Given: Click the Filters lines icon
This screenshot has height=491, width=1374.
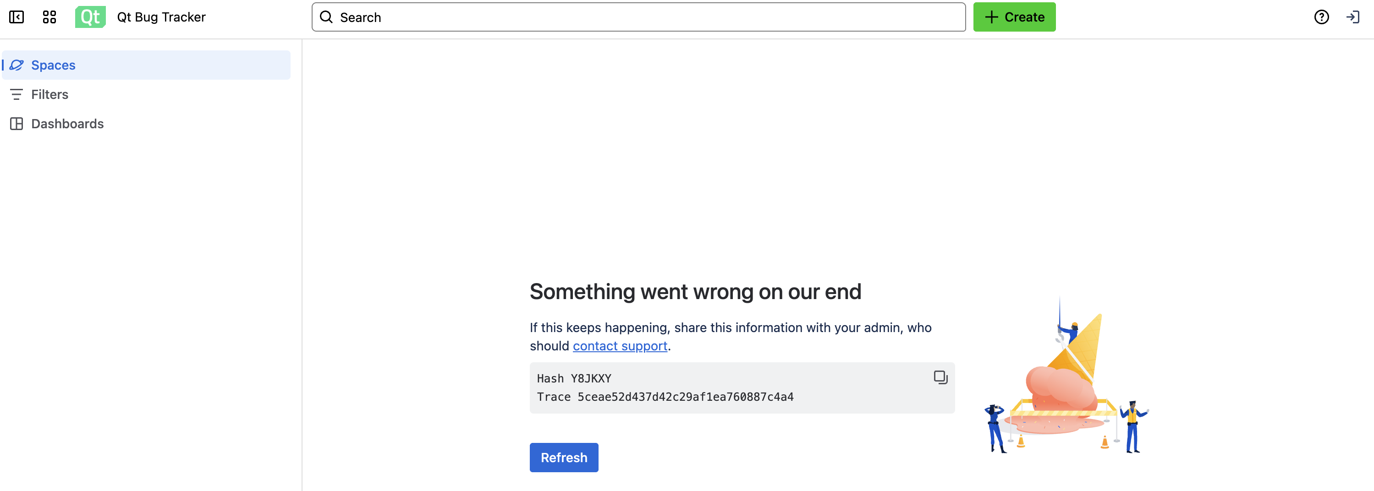Looking at the screenshot, I should (x=16, y=94).
